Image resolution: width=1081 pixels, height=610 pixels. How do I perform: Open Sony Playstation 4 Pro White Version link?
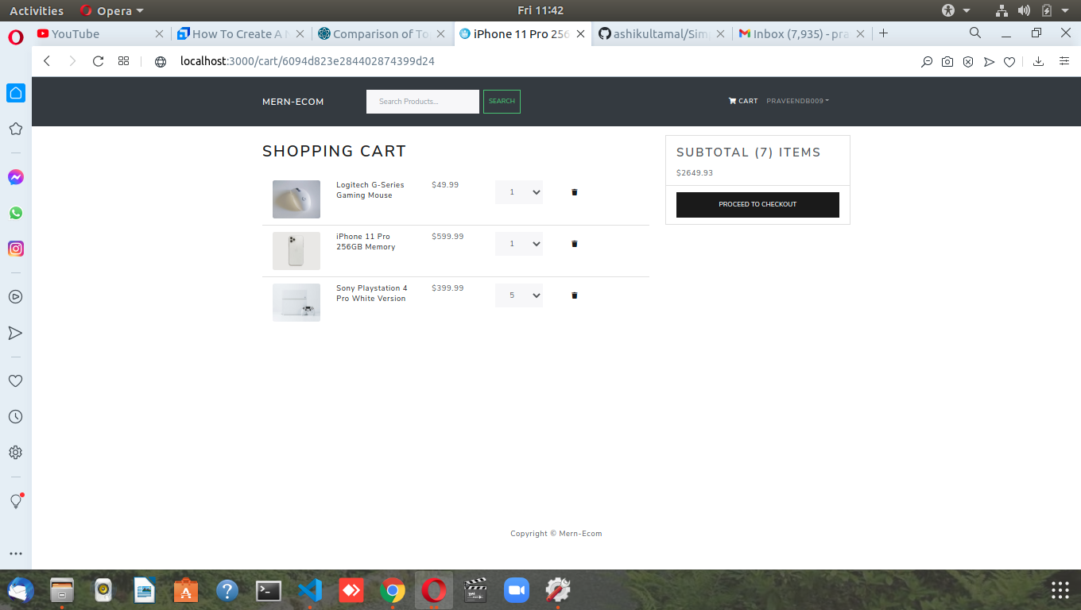pyautogui.click(x=371, y=293)
